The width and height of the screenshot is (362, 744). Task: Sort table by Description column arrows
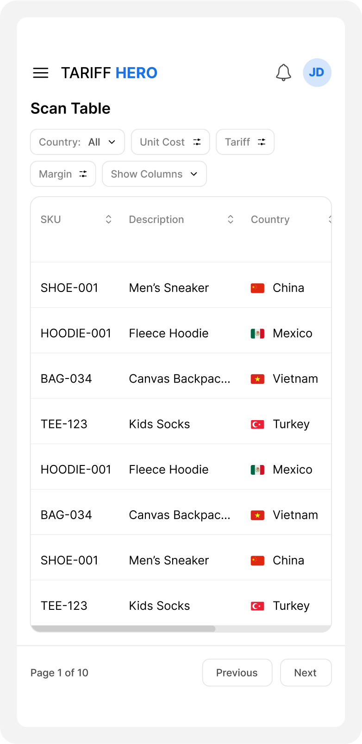[x=230, y=219]
